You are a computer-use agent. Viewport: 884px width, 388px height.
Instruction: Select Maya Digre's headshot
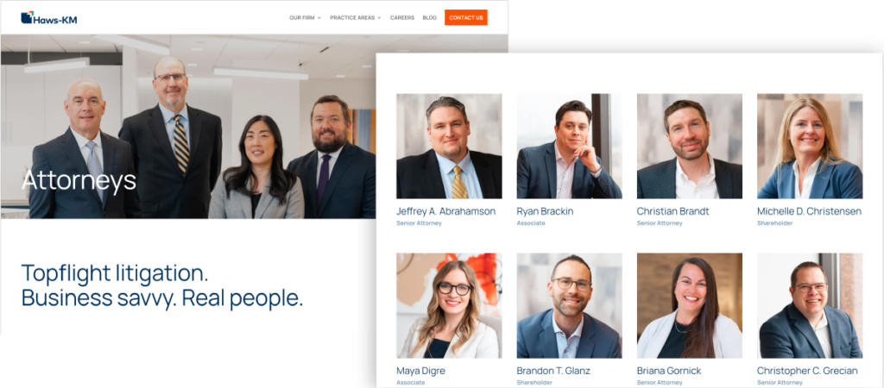point(449,306)
